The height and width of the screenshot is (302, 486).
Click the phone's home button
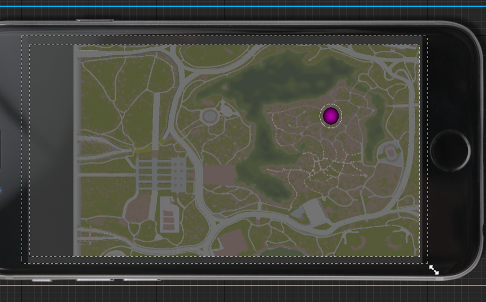tap(450, 150)
